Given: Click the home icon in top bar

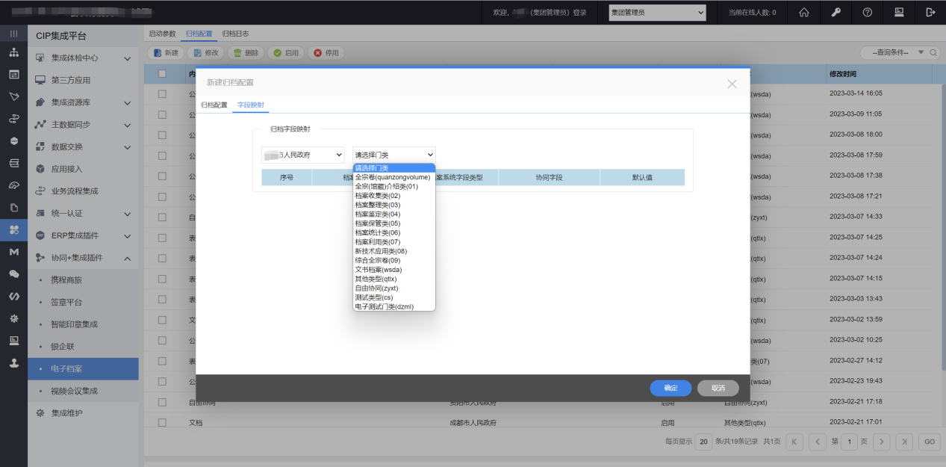Looking at the screenshot, I should [x=804, y=12].
